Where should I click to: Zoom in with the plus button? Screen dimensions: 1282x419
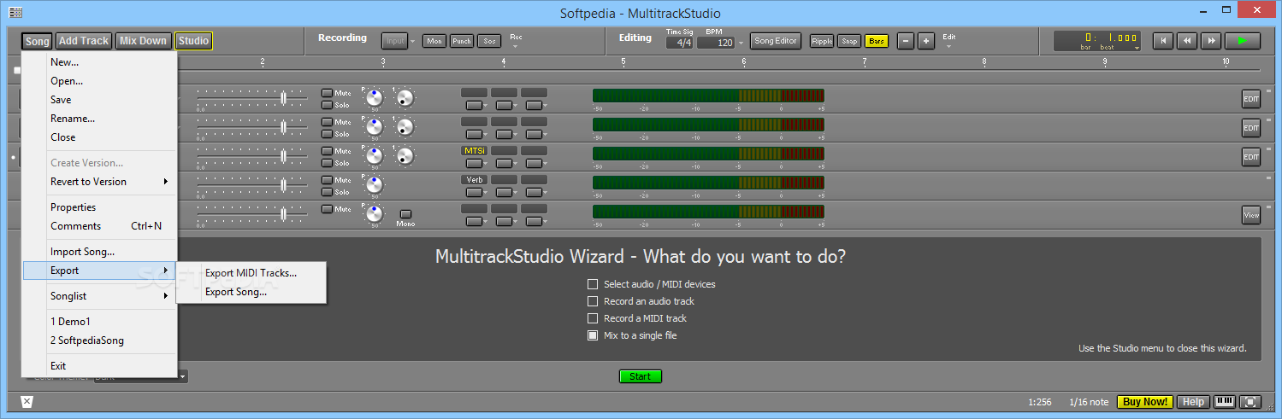[x=926, y=41]
